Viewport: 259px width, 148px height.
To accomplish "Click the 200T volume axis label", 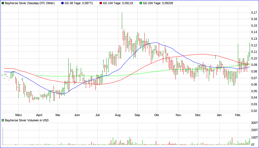I will 254,130.
